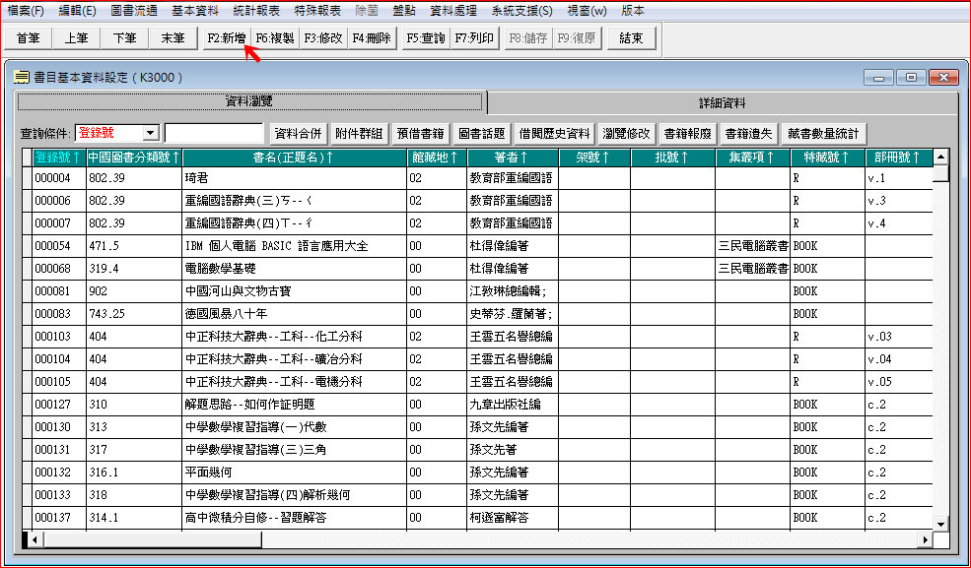Expand the 登錄號 query condition dropdown
Screen dimensions: 971x568
point(151,133)
